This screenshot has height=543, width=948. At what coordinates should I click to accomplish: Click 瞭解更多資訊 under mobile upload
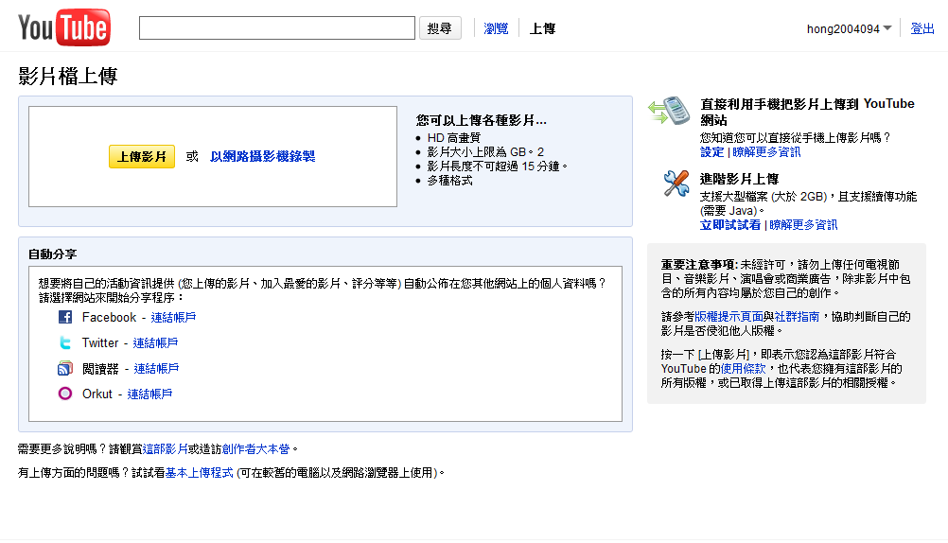pyautogui.click(x=766, y=152)
